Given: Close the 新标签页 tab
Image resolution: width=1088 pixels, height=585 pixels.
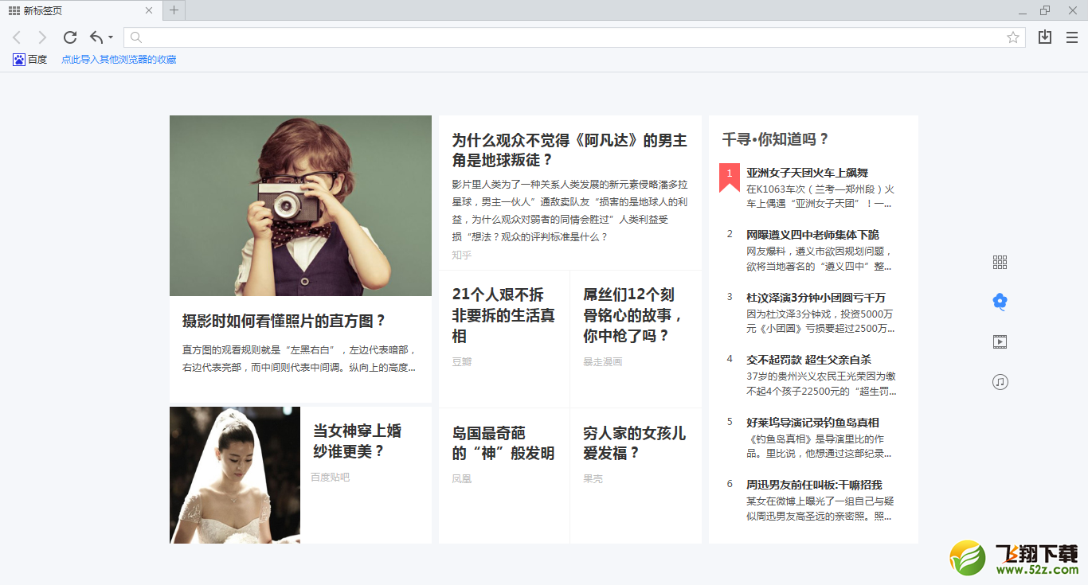Looking at the screenshot, I should (149, 10).
